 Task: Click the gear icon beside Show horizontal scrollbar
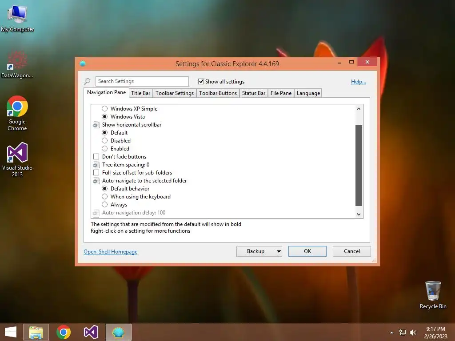pyautogui.click(x=96, y=125)
